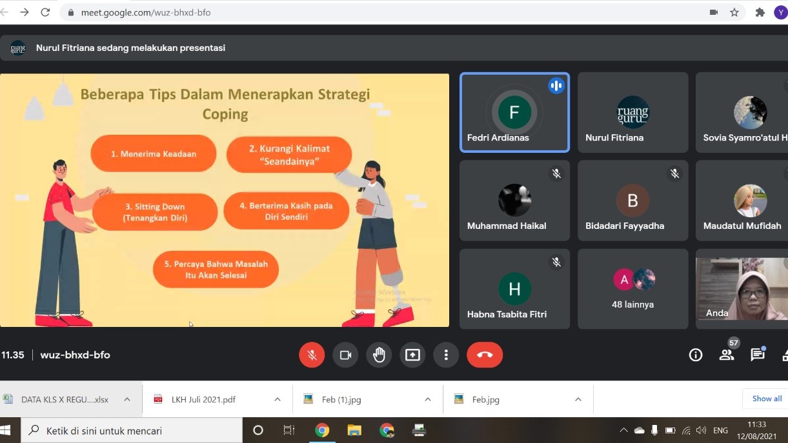Turn on the camera
This screenshot has height=443, width=788.
pos(345,355)
